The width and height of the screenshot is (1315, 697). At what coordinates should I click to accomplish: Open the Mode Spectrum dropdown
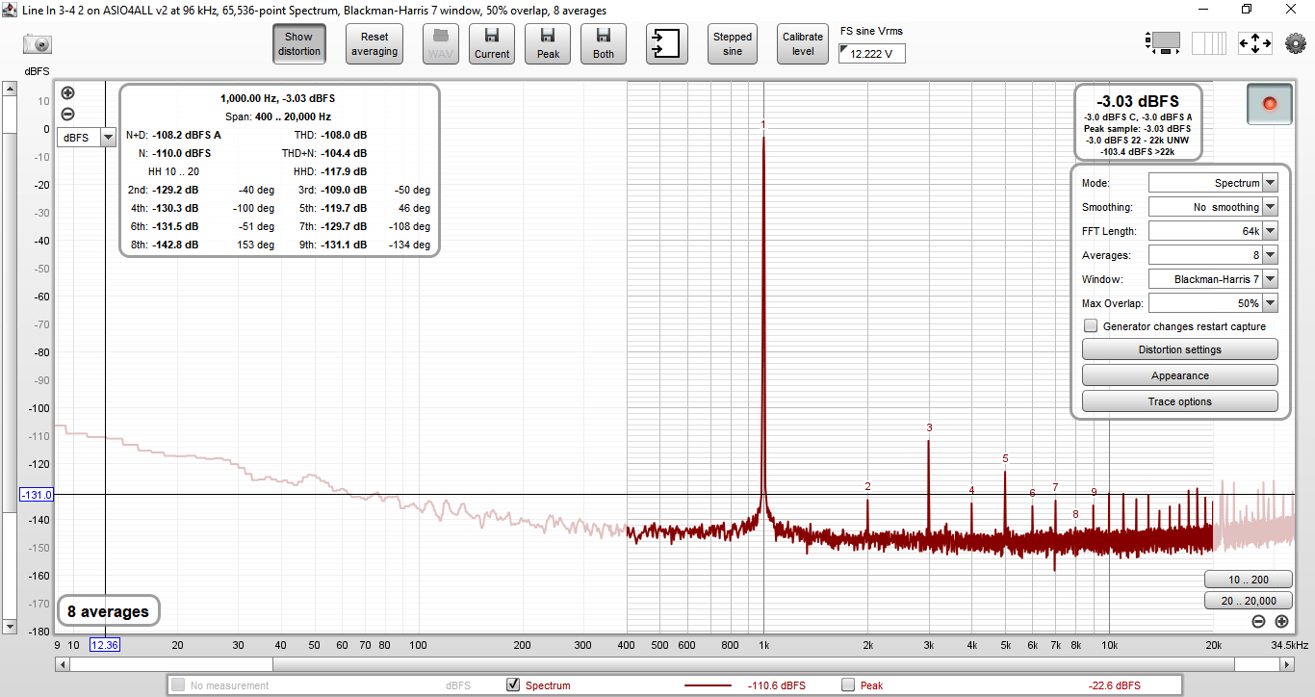[x=1213, y=183]
